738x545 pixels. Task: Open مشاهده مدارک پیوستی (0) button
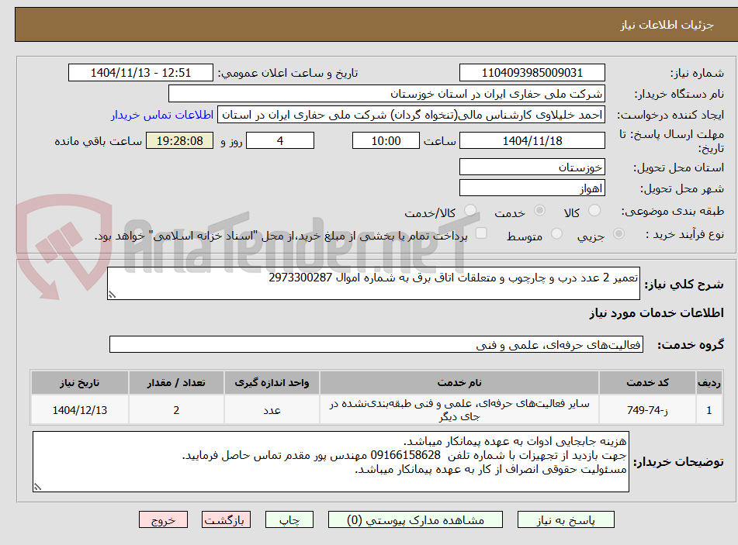pos(415,519)
